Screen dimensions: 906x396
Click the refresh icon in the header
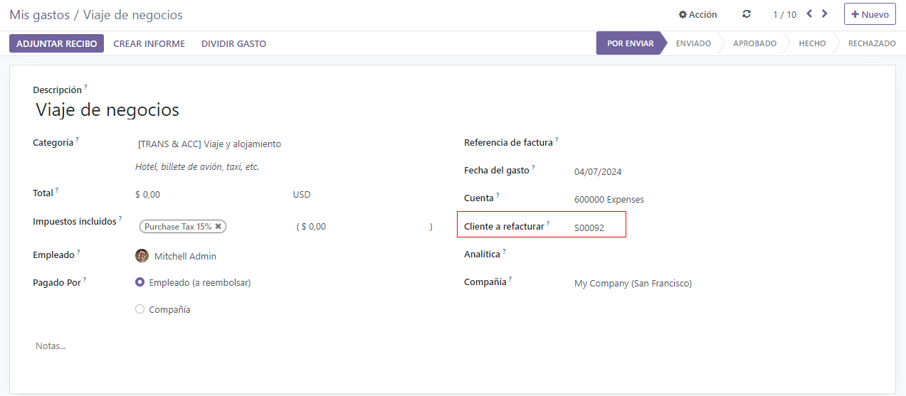click(746, 14)
